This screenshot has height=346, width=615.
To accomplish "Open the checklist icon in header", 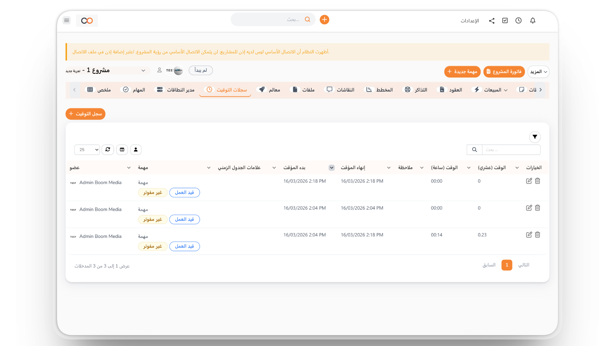I will click(x=505, y=21).
